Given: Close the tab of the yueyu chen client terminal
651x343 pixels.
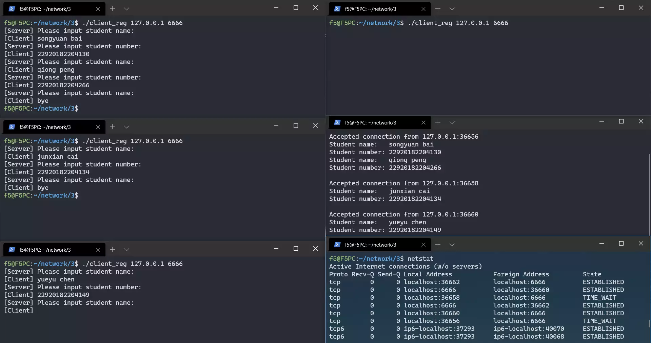Looking at the screenshot, I should 98,250.
